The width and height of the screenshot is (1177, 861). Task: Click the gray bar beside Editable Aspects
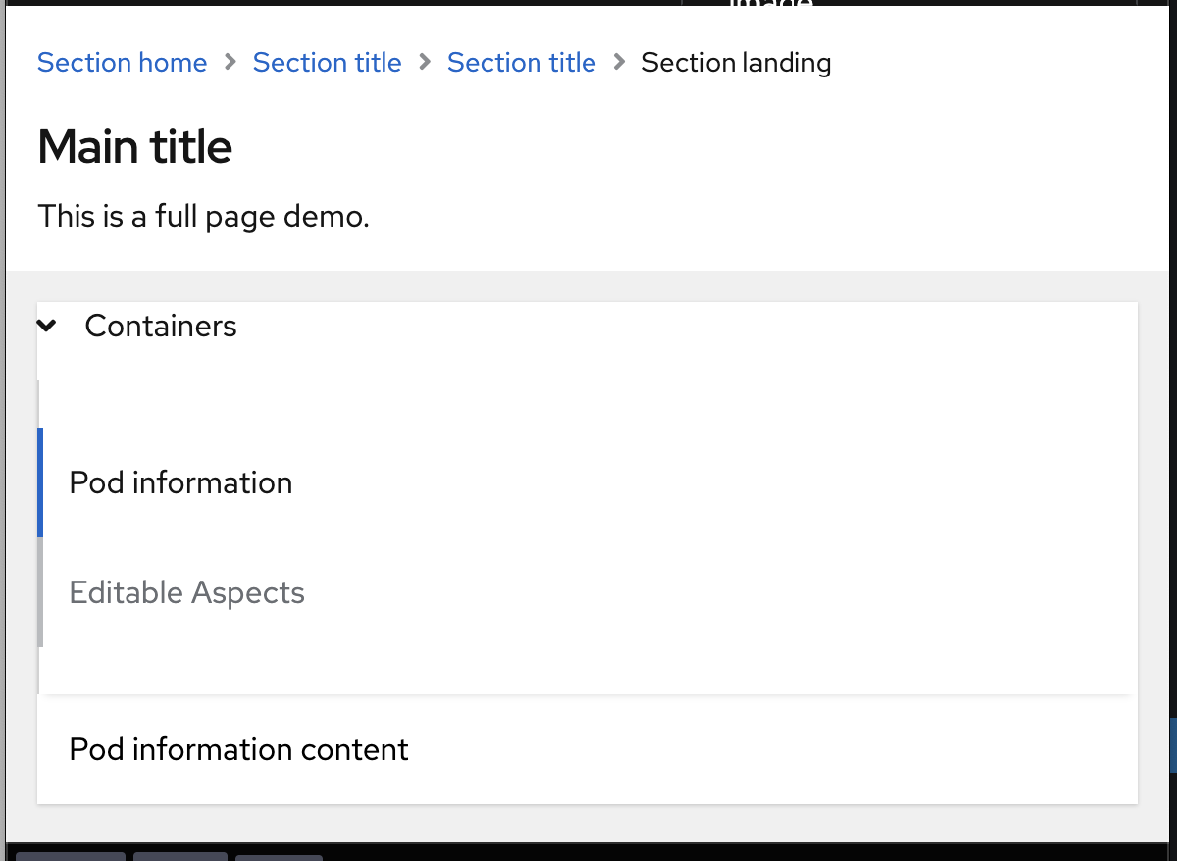[x=40, y=592]
